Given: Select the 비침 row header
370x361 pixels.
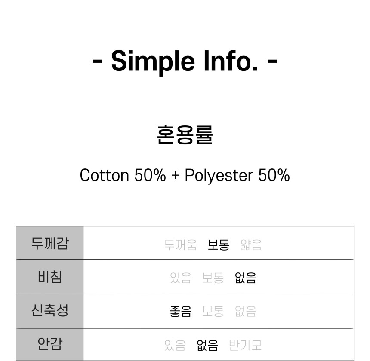Looking at the screenshot, I should [50, 277].
